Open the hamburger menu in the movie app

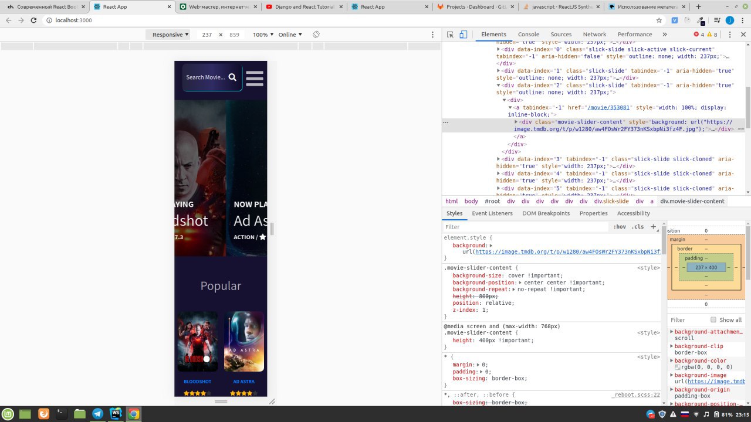pos(255,78)
